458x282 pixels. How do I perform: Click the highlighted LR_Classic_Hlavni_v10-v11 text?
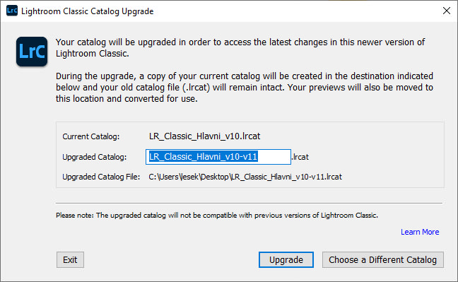tap(204, 157)
